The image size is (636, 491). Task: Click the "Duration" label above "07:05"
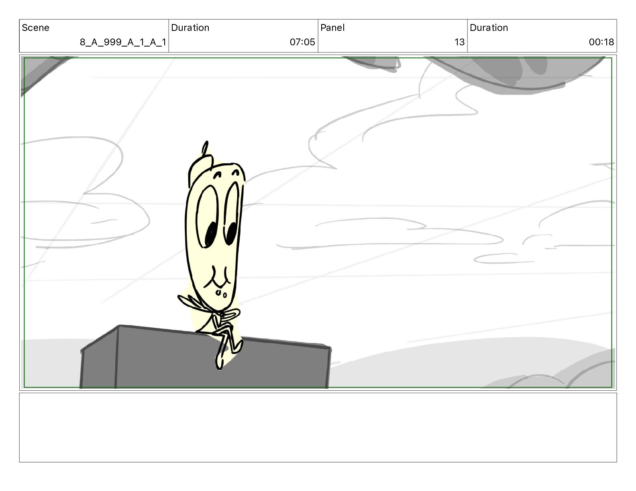(190, 28)
